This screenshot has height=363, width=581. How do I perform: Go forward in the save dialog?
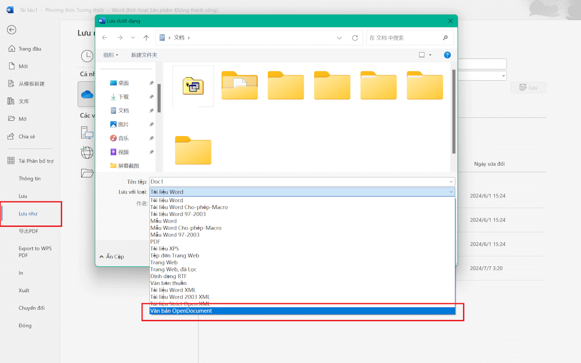click(119, 38)
